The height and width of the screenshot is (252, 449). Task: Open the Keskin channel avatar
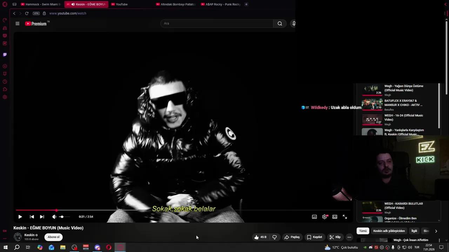18,237
